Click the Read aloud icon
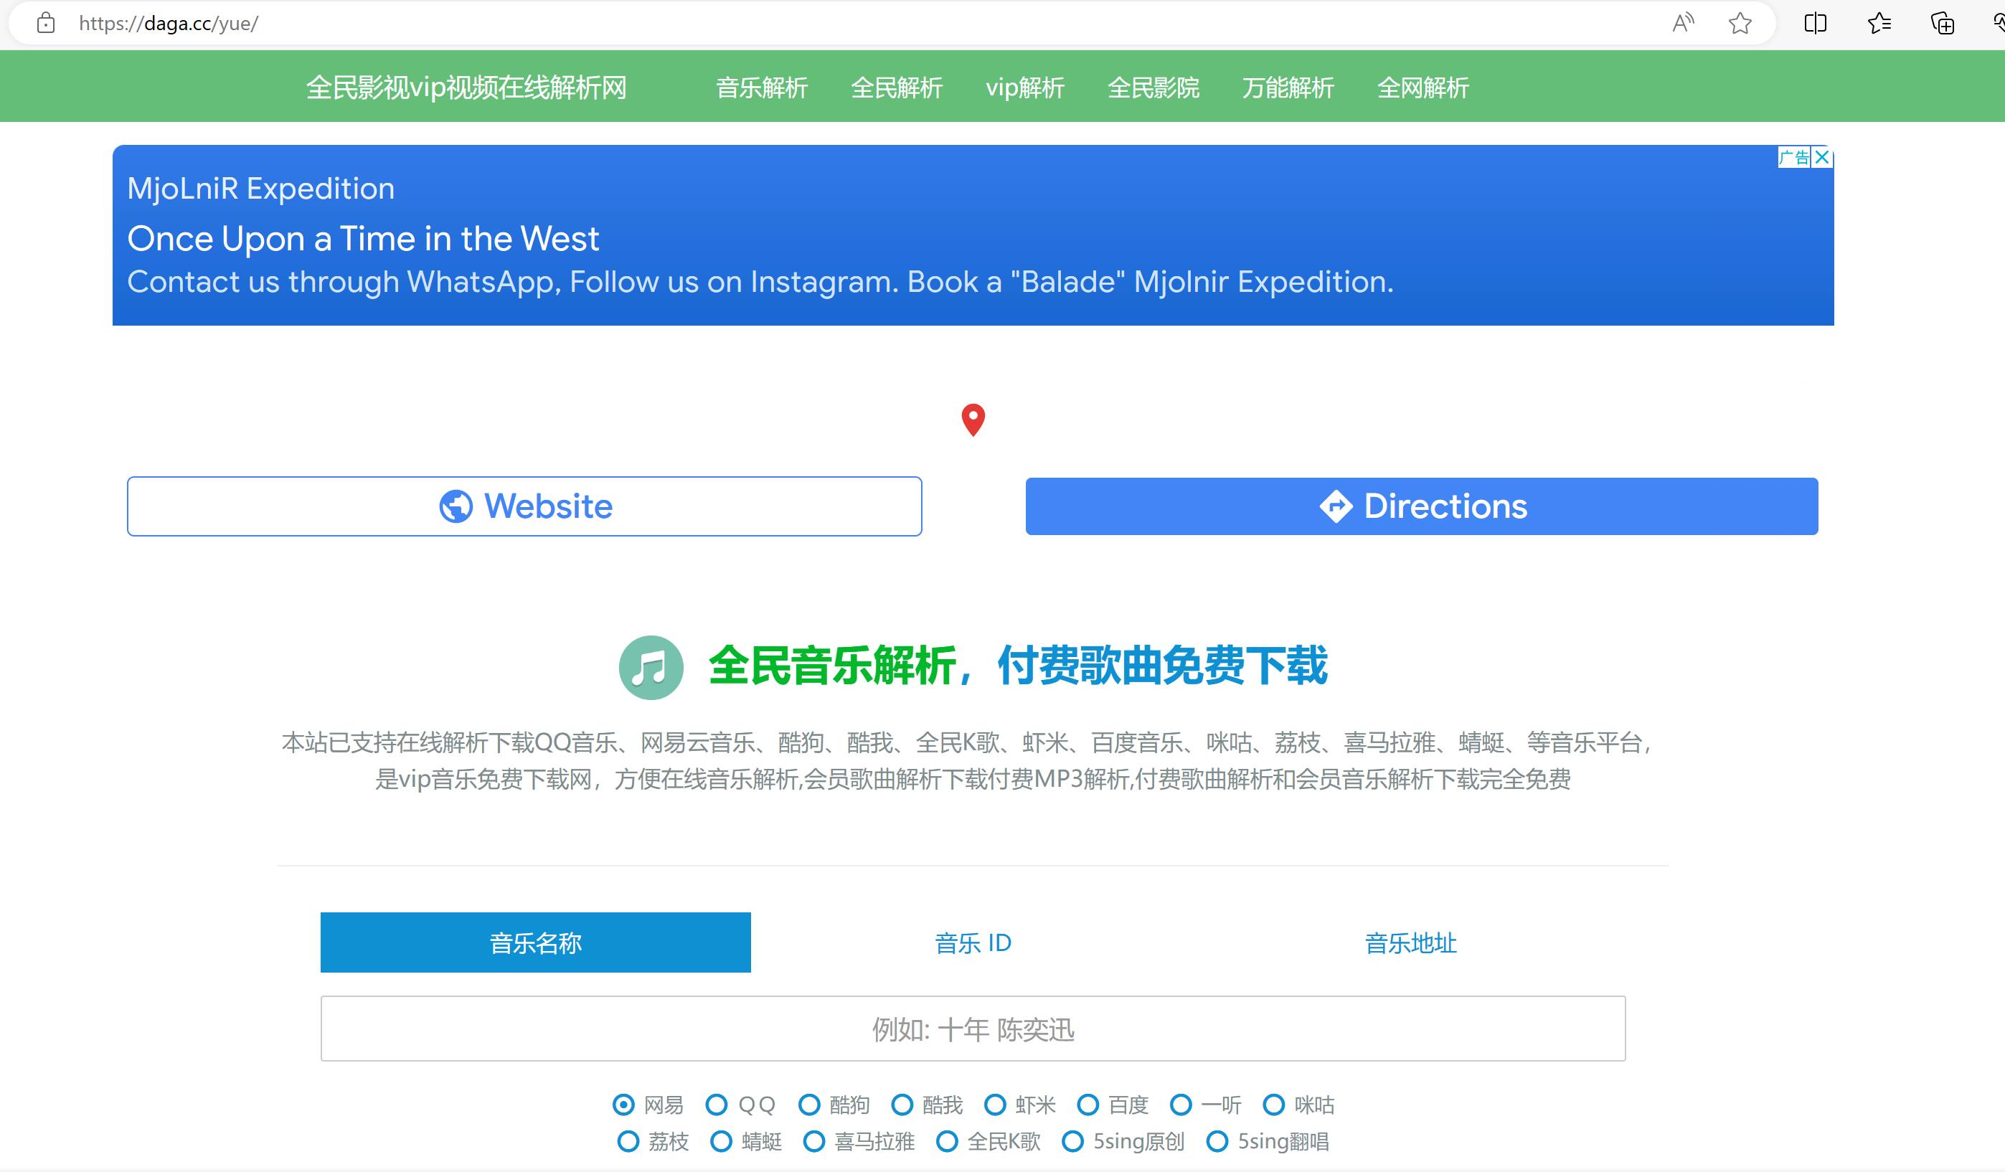The height and width of the screenshot is (1172, 2005). [1683, 23]
